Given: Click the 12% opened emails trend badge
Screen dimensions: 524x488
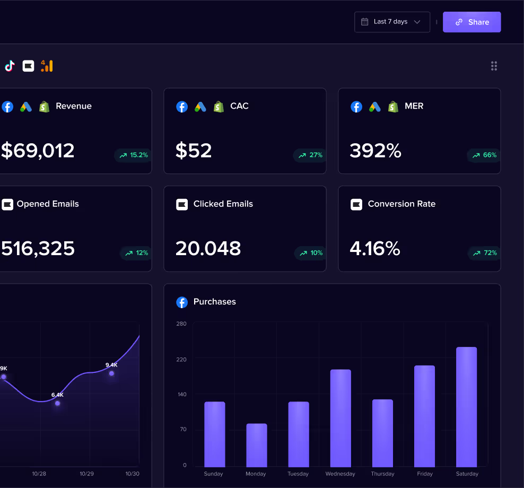Looking at the screenshot, I should pyautogui.click(x=136, y=253).
